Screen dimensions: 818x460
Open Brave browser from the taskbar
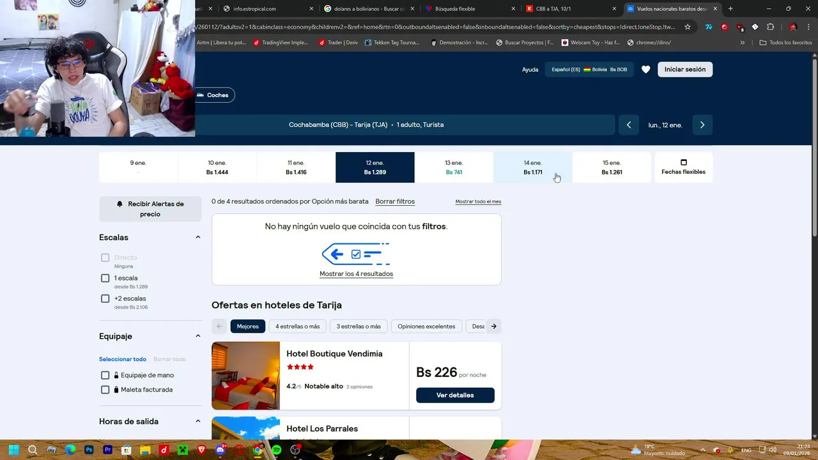pyautogui.click(x=201, y=450)
